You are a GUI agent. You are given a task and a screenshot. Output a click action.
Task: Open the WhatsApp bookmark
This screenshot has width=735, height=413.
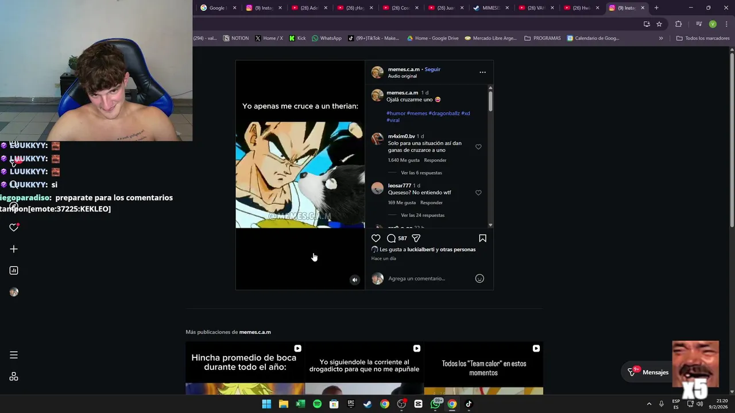click(x=327, y=38)
